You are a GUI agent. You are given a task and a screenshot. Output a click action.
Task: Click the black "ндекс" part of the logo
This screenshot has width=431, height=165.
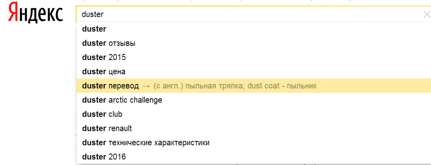(x=41, y=14)
